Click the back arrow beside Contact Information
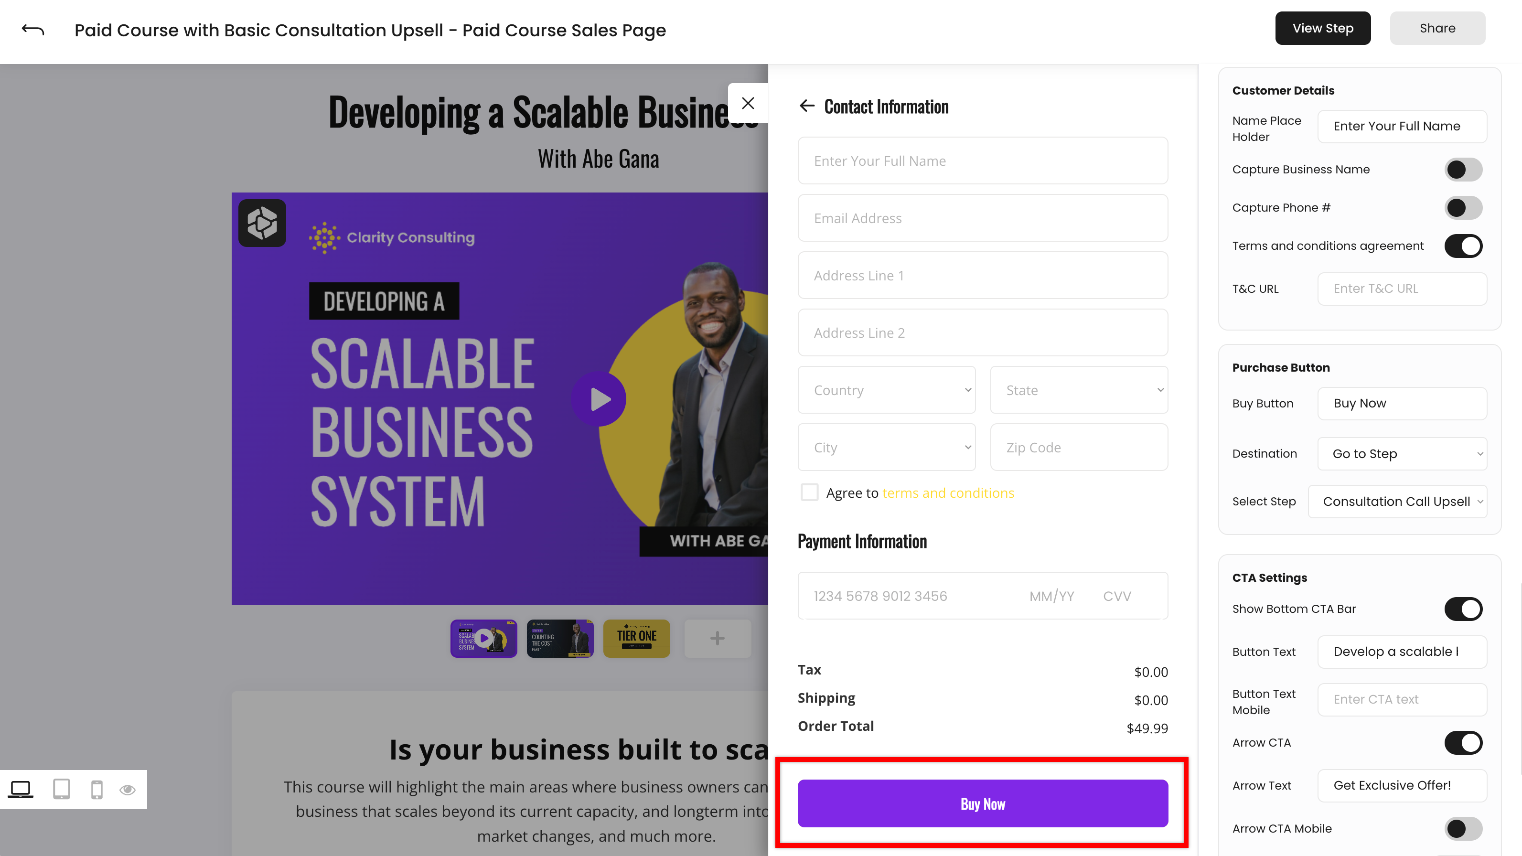 click(x=807, y=106)
